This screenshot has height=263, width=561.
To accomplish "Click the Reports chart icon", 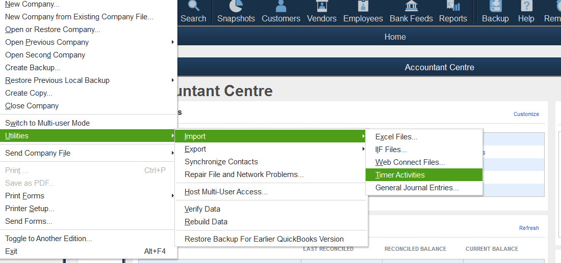I will pos(453,7).
